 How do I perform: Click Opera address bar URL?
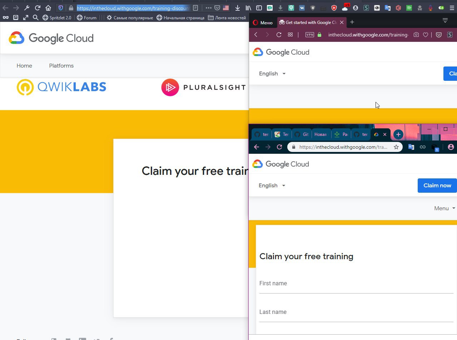[368, 35]
